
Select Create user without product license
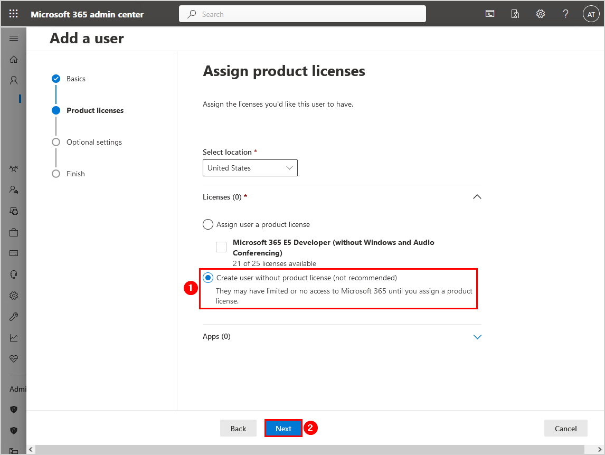(x=208, y=278)
